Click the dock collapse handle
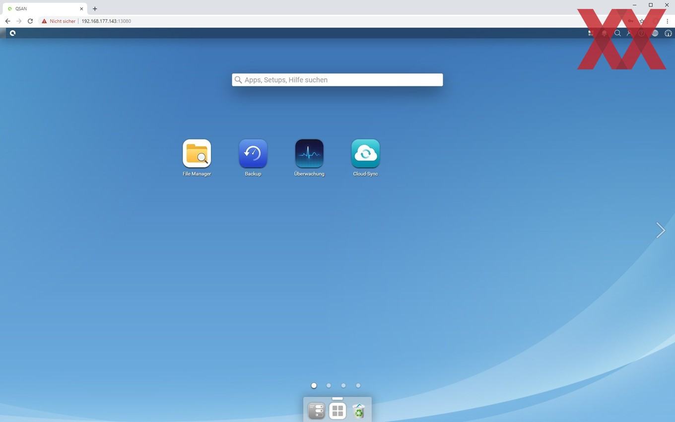This screenshot has height=422, width=675. pyautogui.click(x=337, y=398)
